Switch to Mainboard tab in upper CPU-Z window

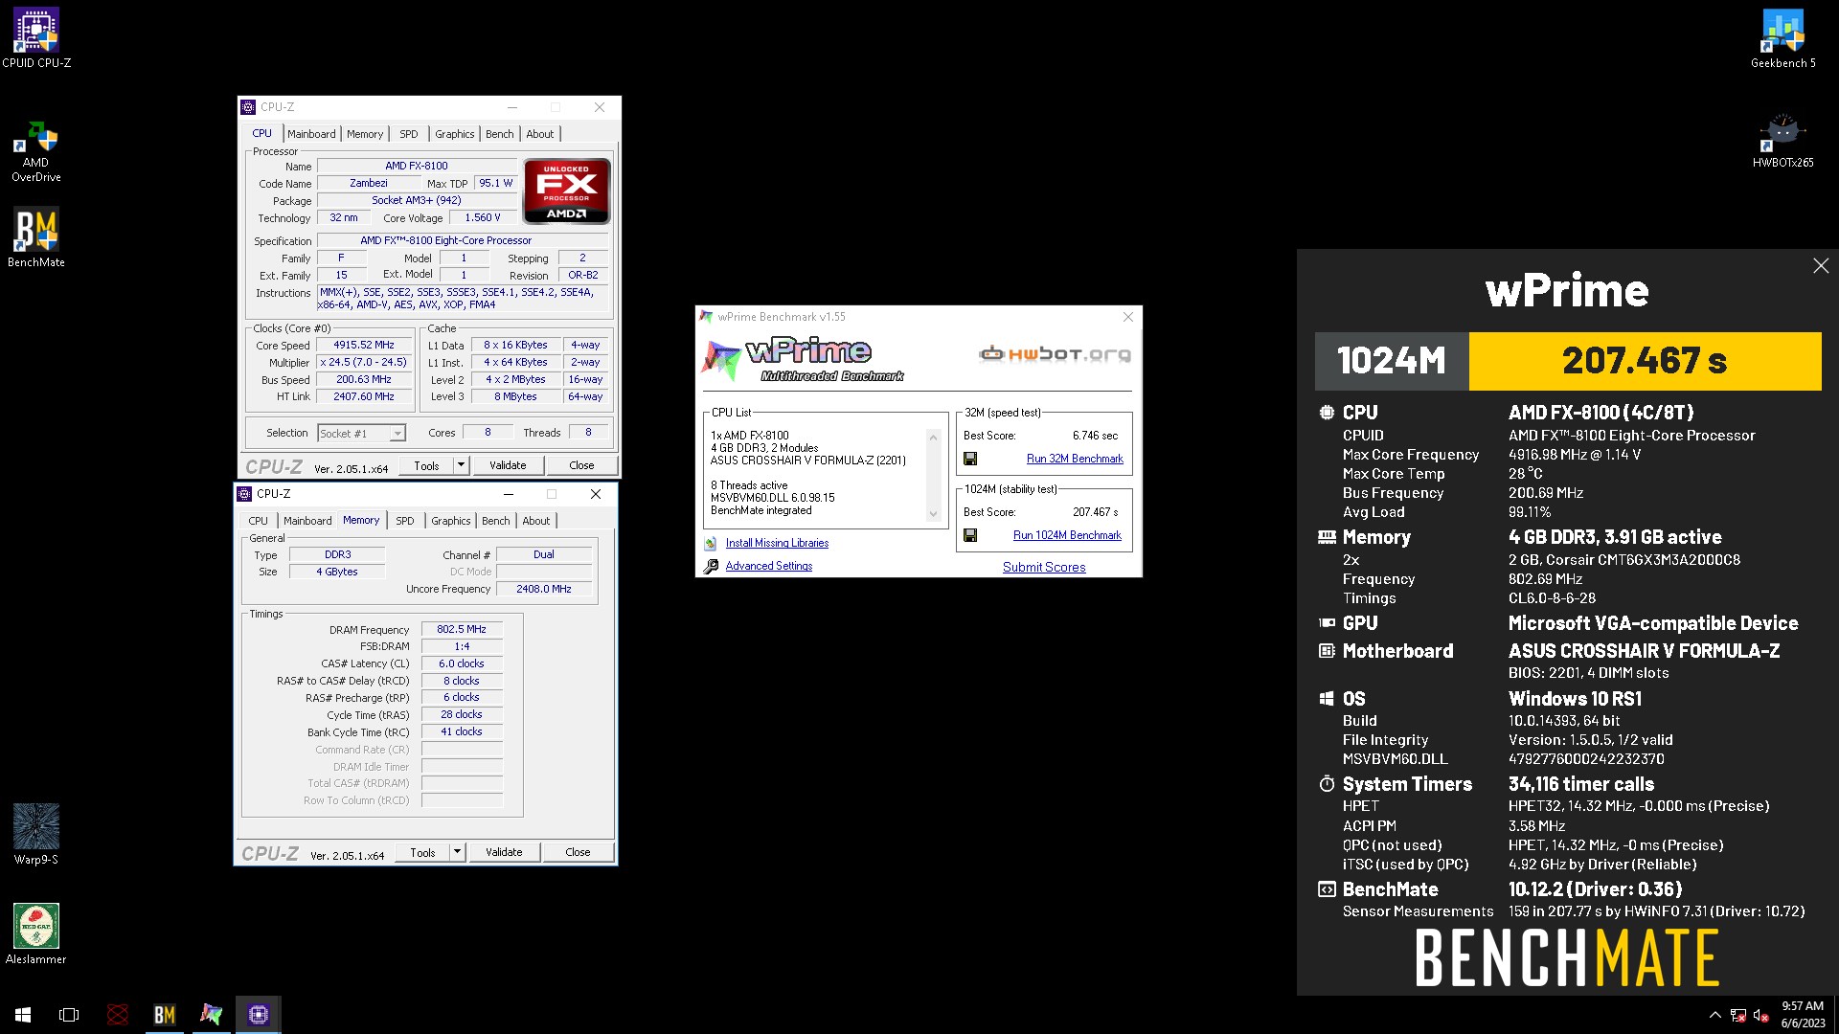click(x=311, y=134)
